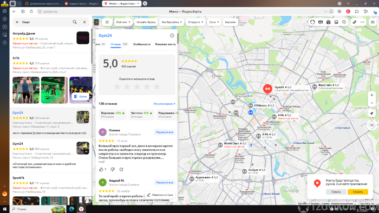Viewport: 379px width, 213px height.
Task: Toggle the street photos camera icon
Action: pyautogui.click(x=328, y=22)
